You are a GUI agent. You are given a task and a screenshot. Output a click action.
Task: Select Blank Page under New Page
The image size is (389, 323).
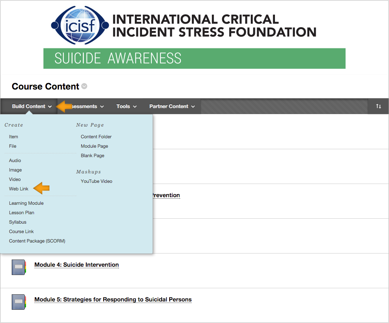[x=93, y=156]
